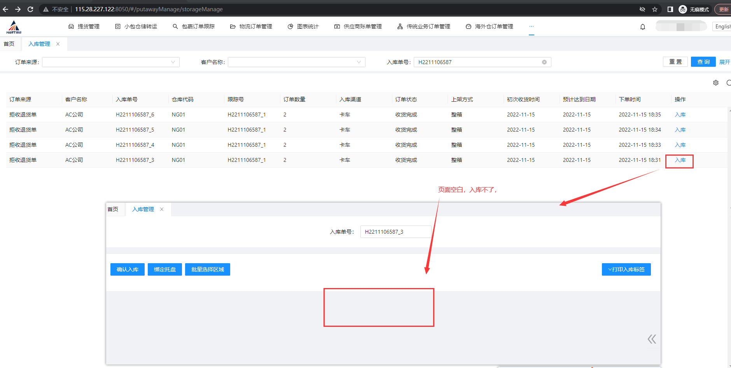The image size is (731, 368).
Task: Click the notification bell icon
Action: tap(643, 27)
